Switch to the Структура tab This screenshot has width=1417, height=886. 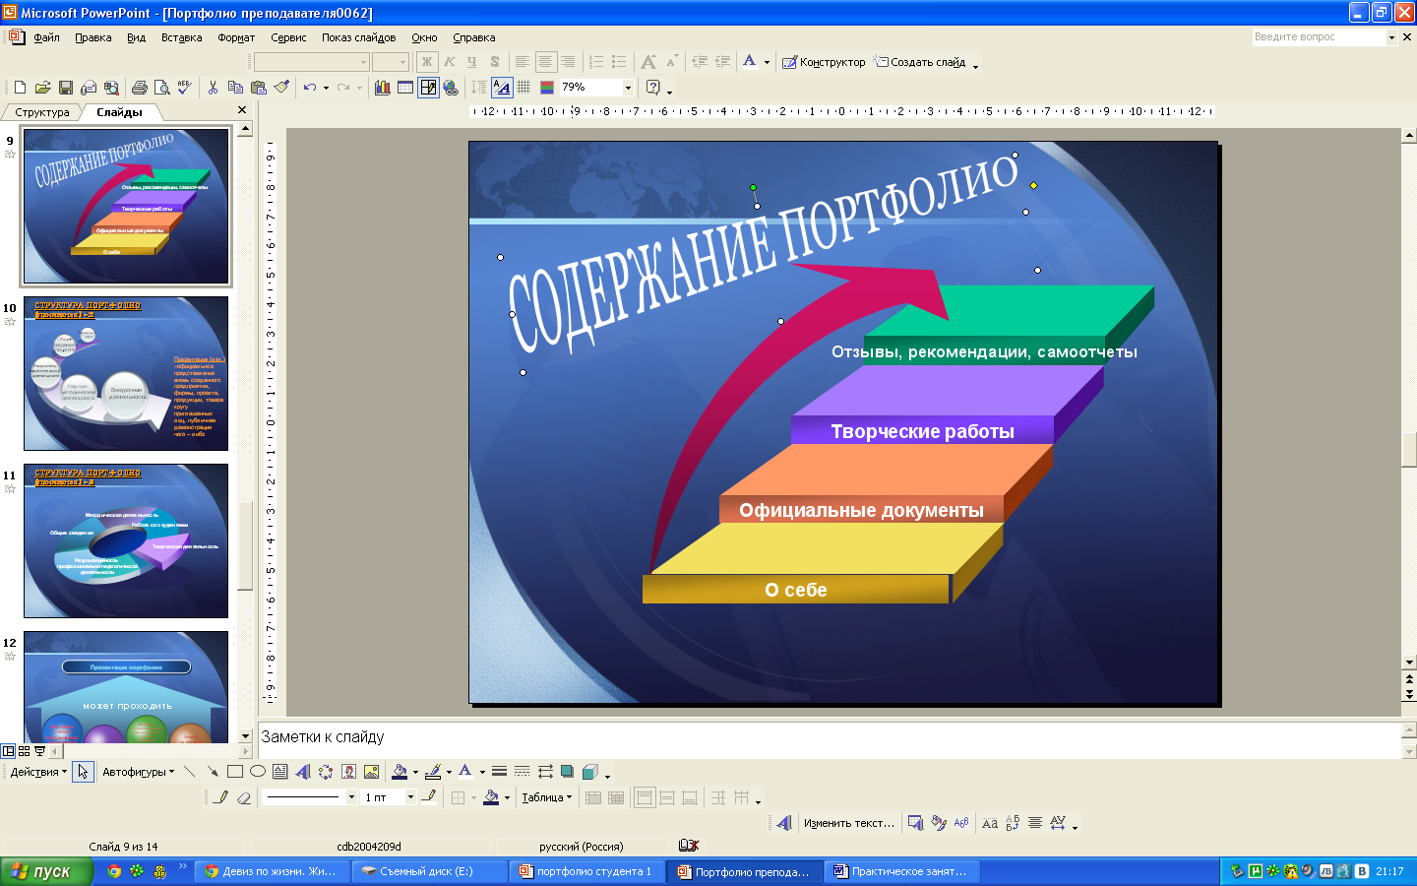click(x=42, y=112)
